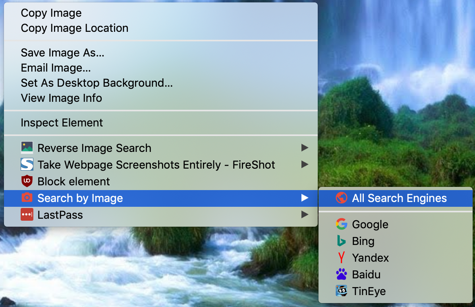Pick View Image Info menu entry

point(61,98)
